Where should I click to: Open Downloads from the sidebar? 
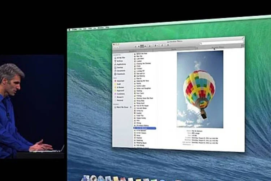pyautogui.click(x=120, y=74)
